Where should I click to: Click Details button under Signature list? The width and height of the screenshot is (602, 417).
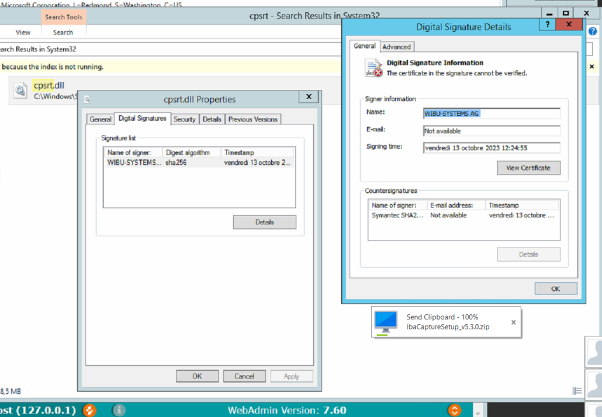[265, 222]
